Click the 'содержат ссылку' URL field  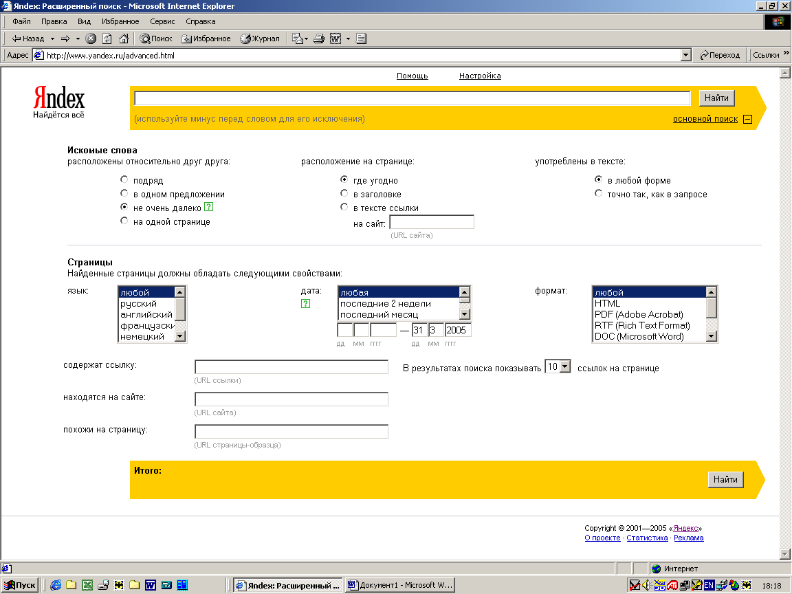click(291, 366)
